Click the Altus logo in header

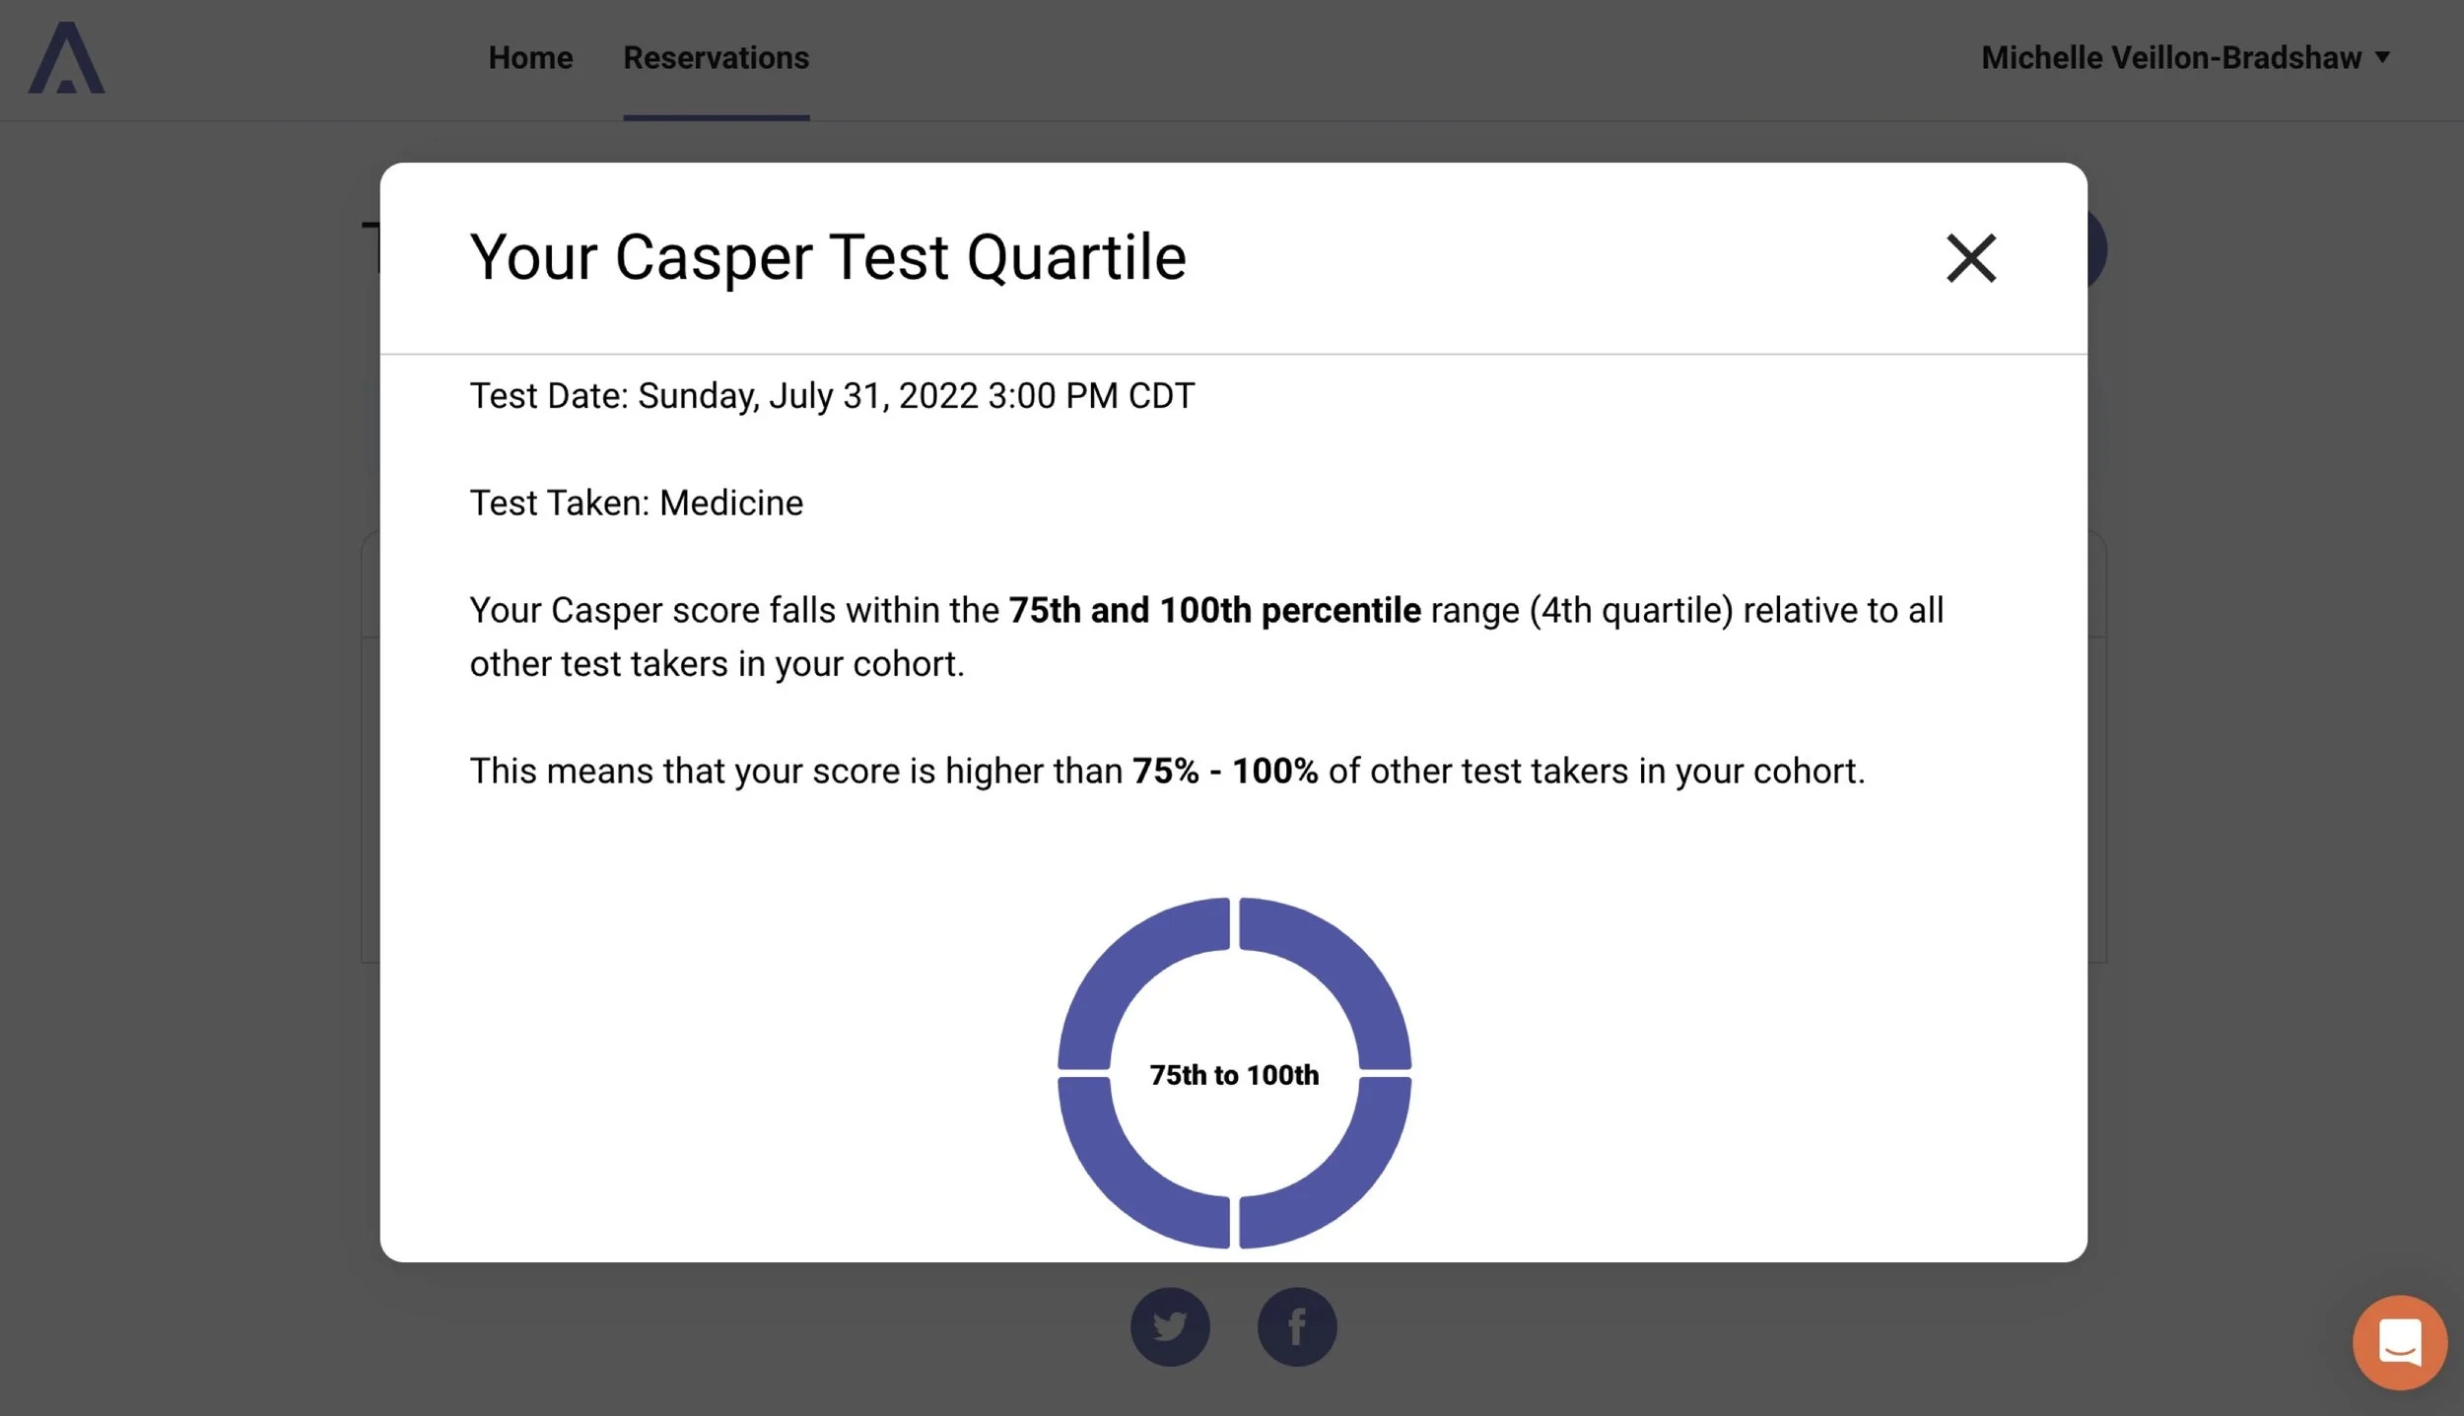[x=66, y=57]
